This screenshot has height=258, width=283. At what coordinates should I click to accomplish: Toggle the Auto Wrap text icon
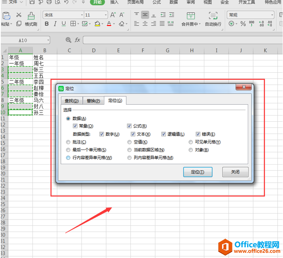tap(213, 16)
